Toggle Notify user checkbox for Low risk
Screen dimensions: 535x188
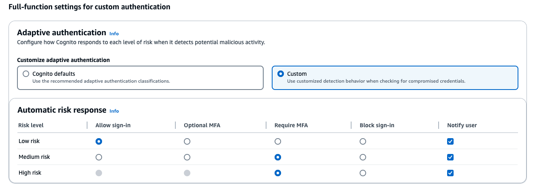pos(450,141)
